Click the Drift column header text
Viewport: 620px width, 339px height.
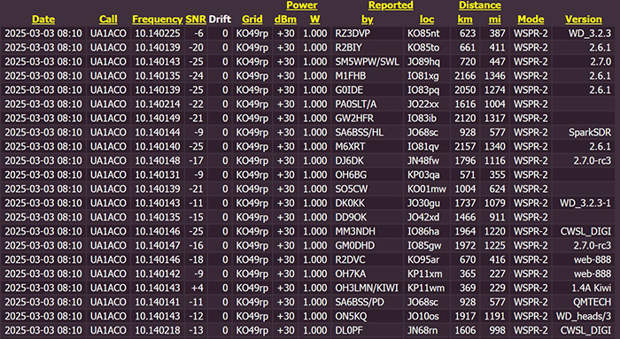(x=220, y=19)
